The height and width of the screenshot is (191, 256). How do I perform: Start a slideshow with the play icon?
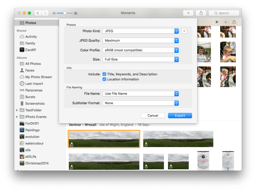(x=216, y=22)
